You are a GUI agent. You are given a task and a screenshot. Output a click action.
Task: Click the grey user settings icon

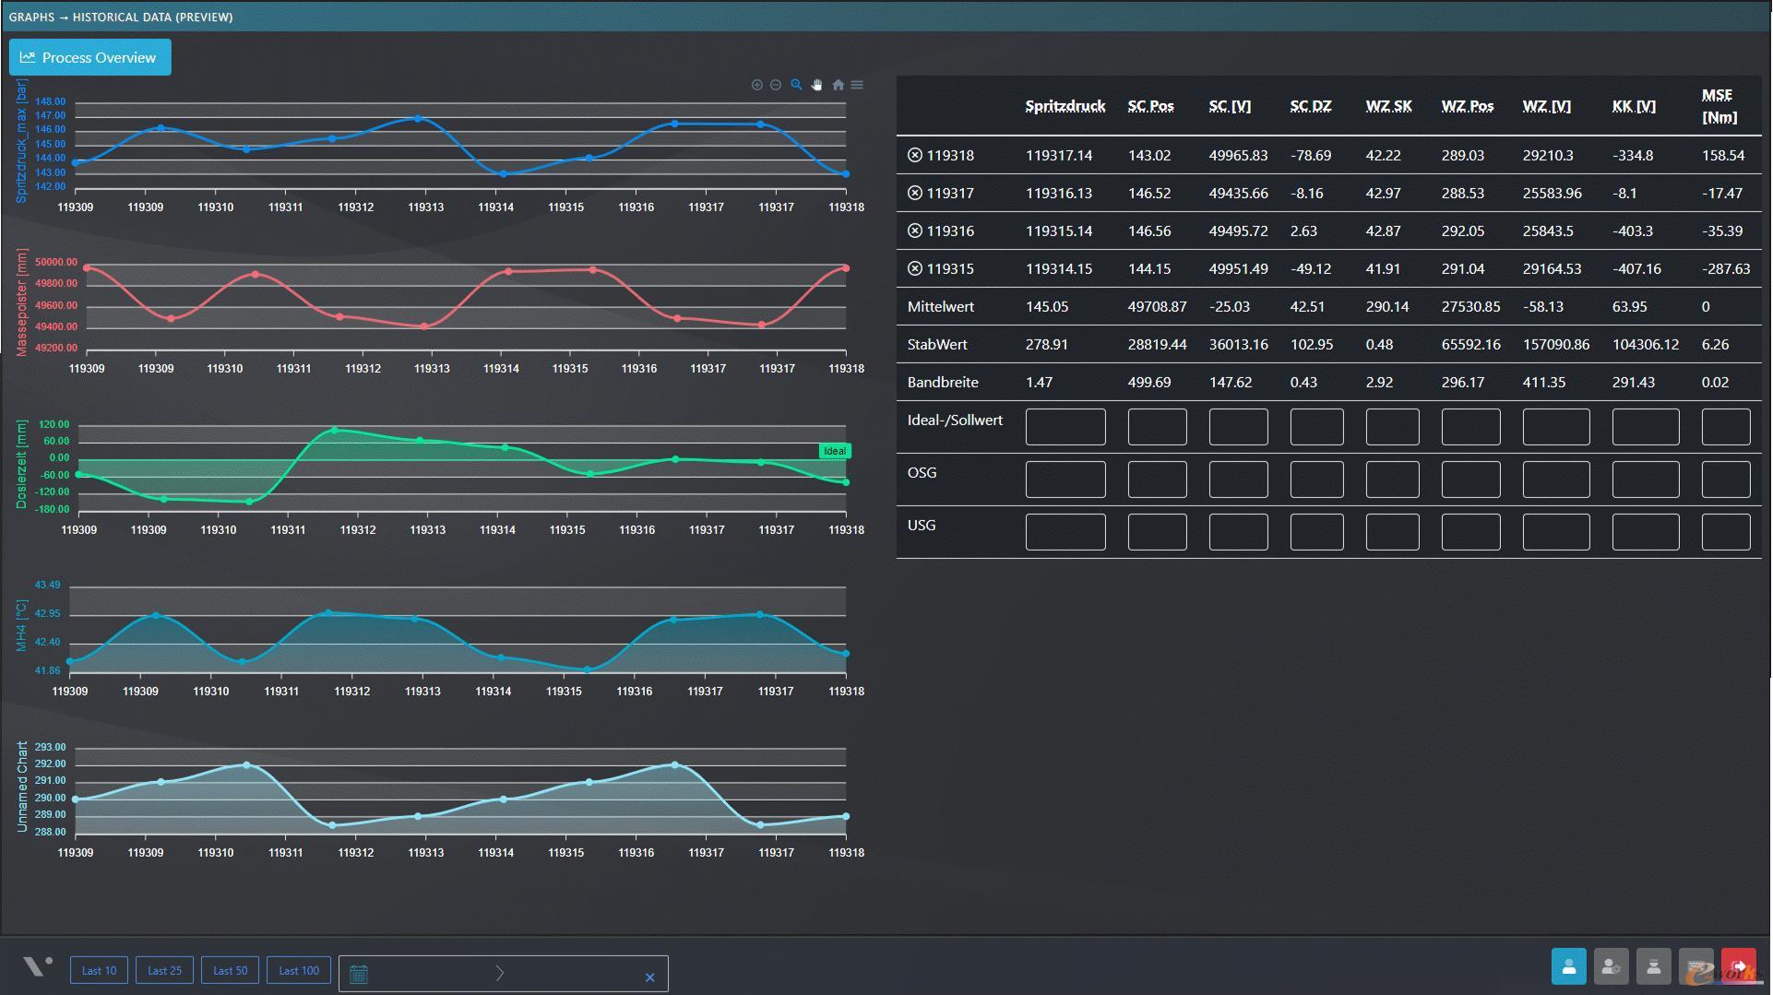point(1611,966)
